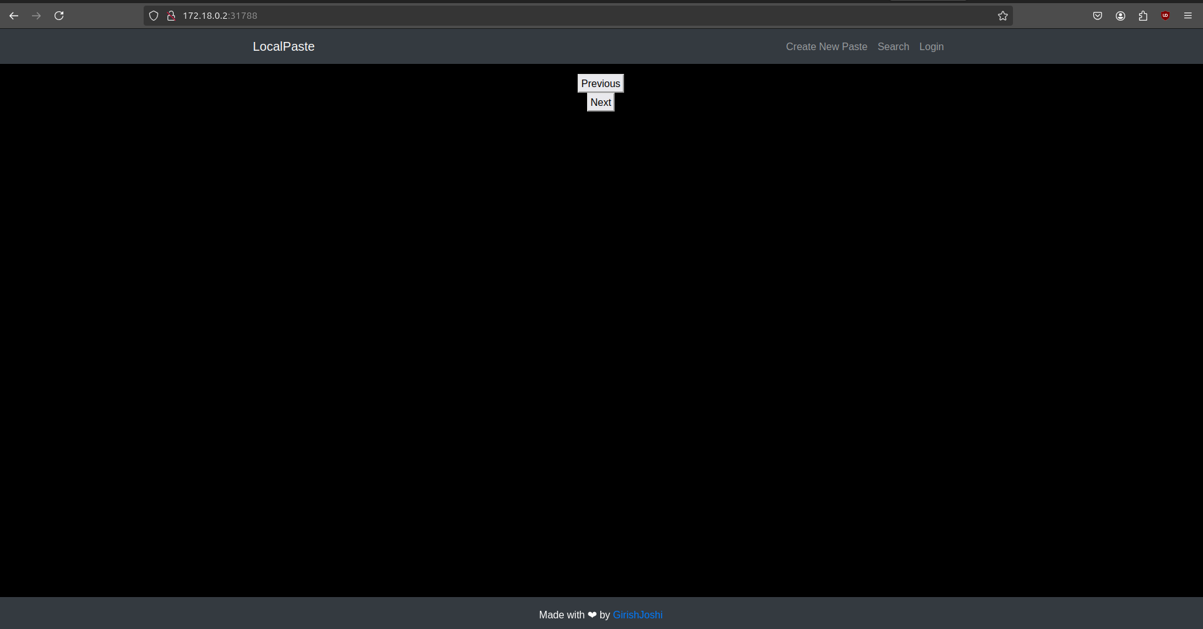Open the Search navbar item
The height and width of the screenshot is (629, 1203).
tap(893, 46)
